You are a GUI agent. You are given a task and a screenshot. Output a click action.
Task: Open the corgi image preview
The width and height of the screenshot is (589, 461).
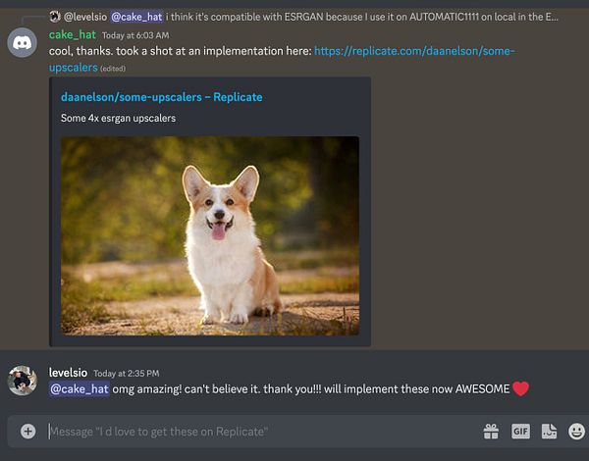[x=210, y=235]
